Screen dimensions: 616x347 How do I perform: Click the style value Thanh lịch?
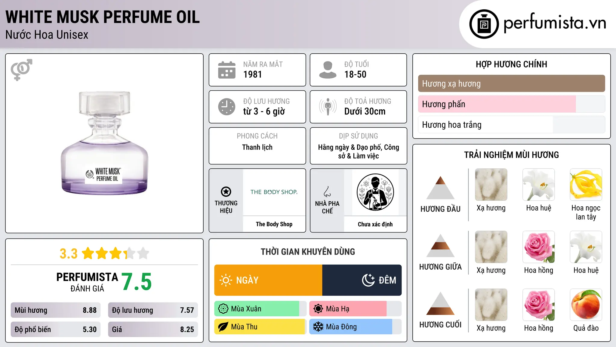[257, 147]
